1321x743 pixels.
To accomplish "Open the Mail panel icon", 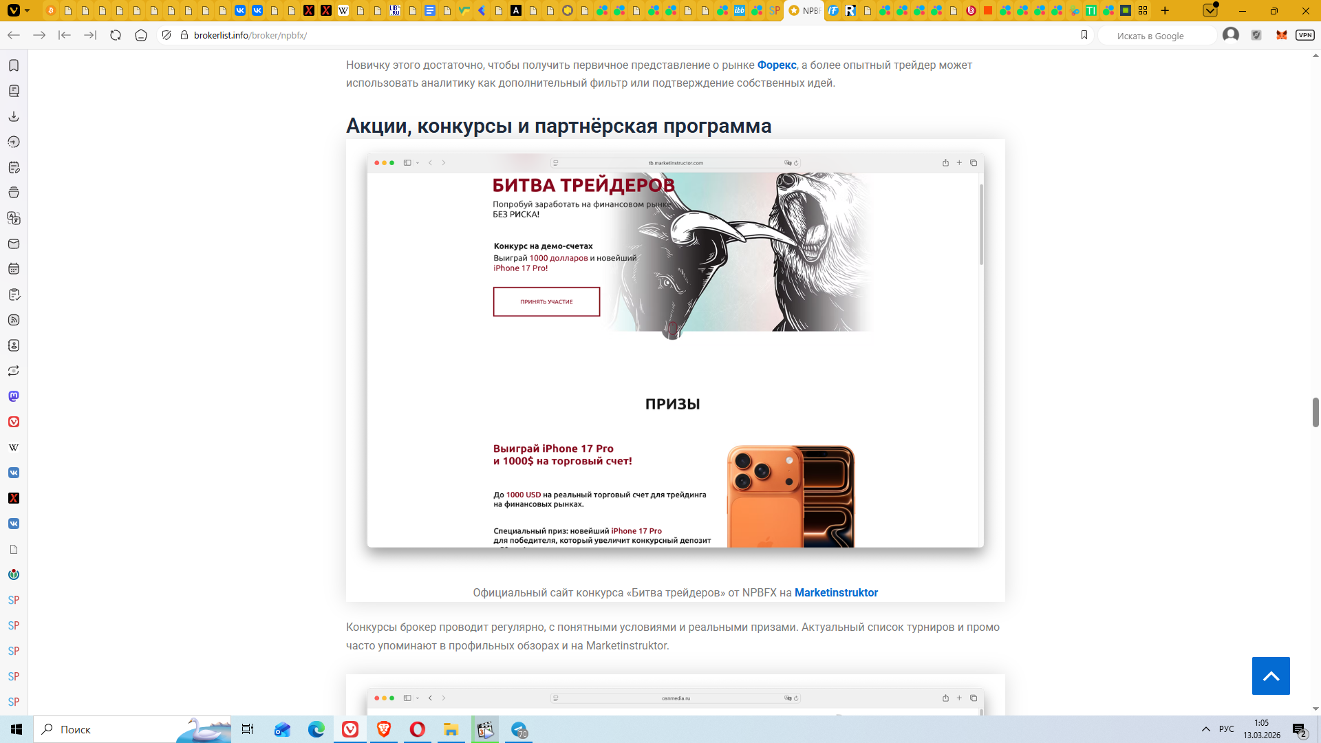I will tap(14, 244).
